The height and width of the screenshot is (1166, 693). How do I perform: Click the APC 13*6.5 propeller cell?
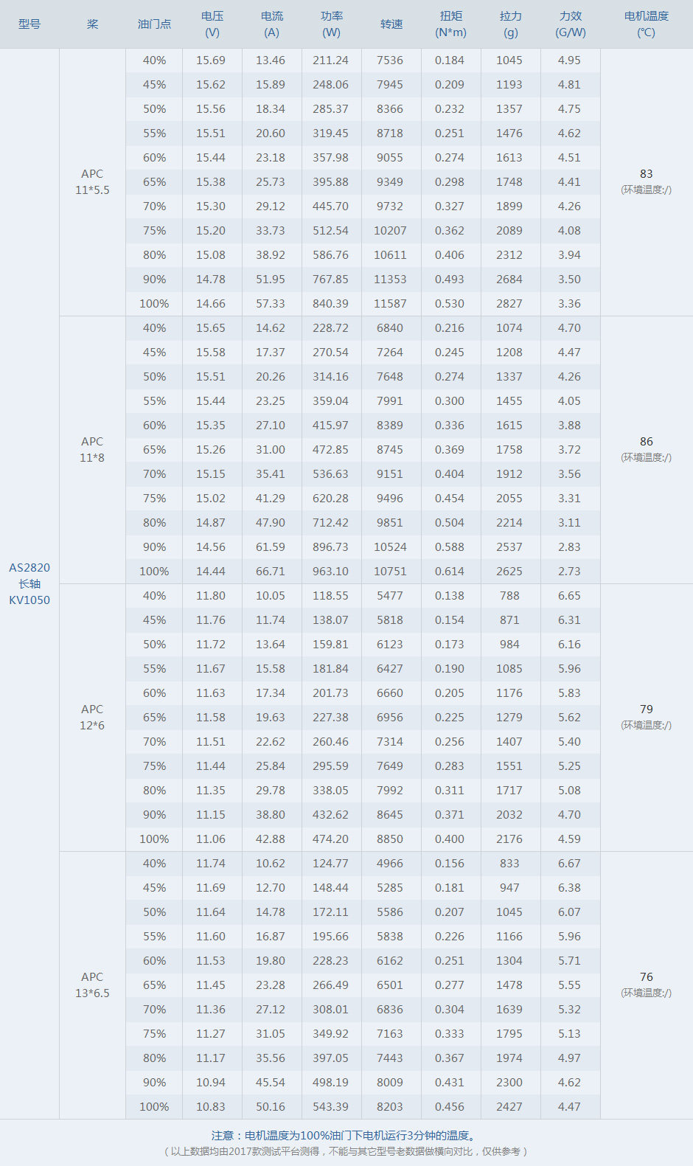tap(92, 985)
